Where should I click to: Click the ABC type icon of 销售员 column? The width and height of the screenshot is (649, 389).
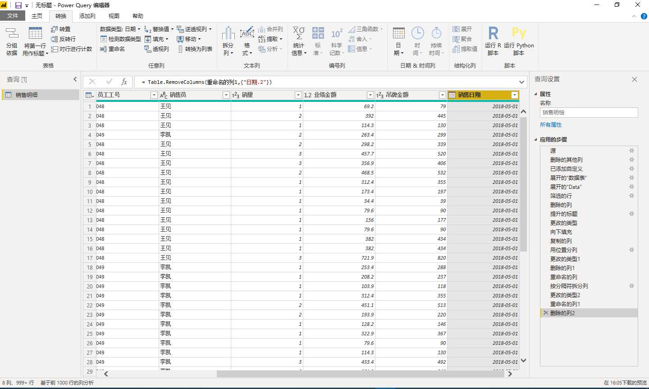coord(164,95)
